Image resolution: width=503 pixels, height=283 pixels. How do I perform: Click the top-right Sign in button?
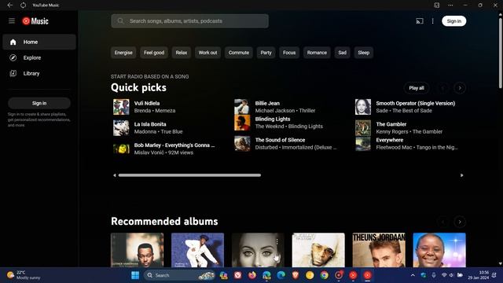[x=454, y=21]
